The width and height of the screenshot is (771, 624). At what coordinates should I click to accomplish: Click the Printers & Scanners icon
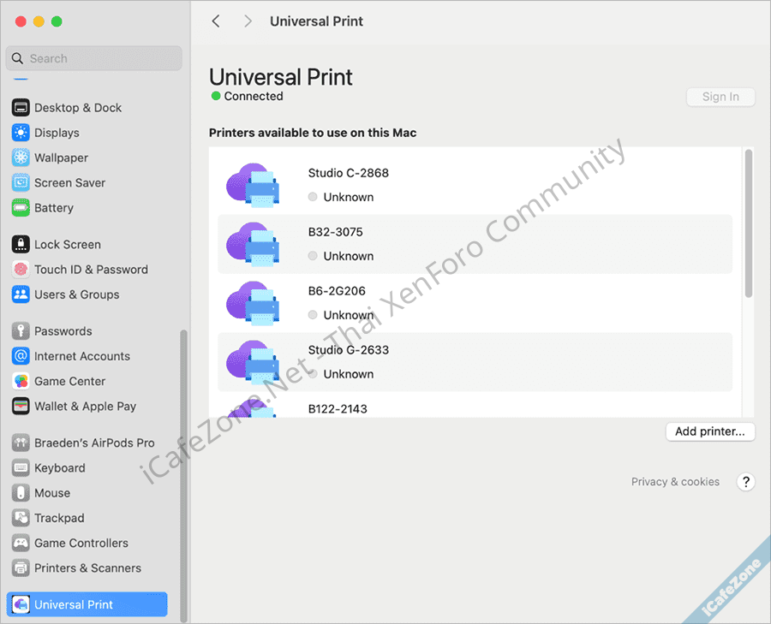pyautogui.click(x=21, y=568)
